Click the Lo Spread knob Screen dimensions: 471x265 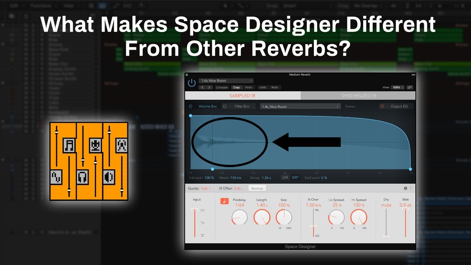point(336,218)
